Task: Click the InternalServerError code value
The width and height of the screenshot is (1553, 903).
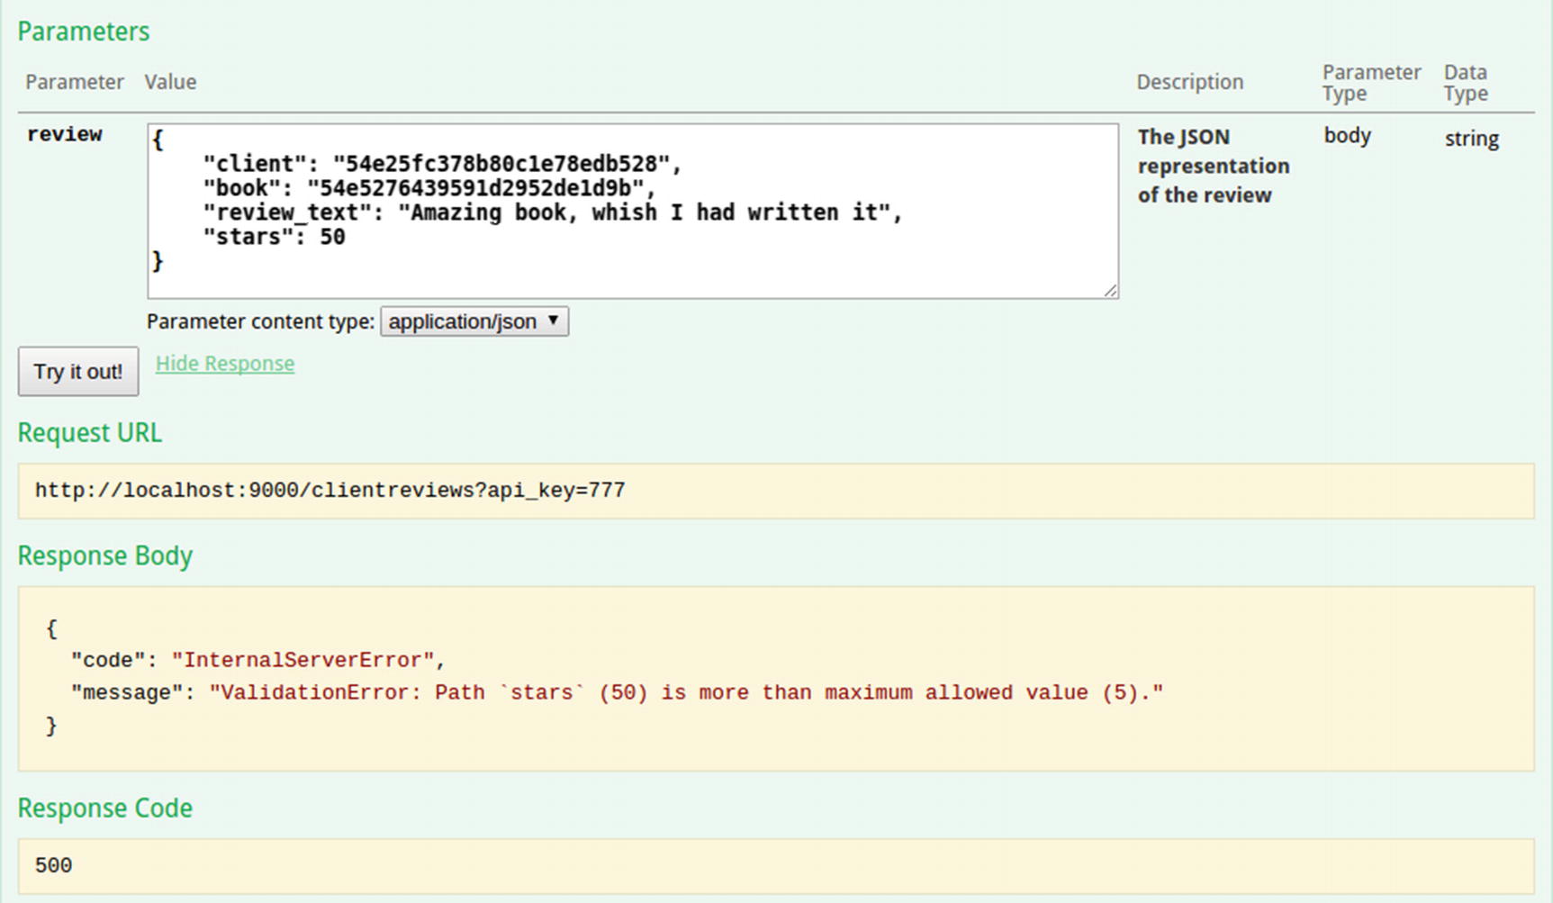Action: pos(302,660)
